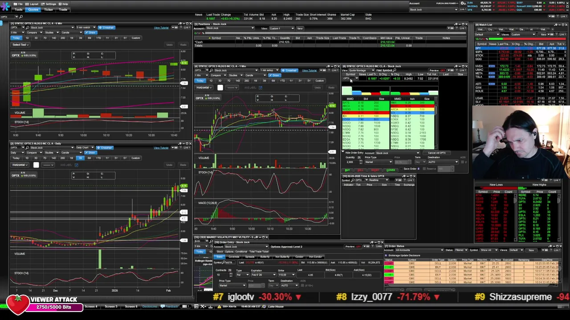
Task: Open View Tutorial link in 5 Min chart
Action: click(161, 28)
